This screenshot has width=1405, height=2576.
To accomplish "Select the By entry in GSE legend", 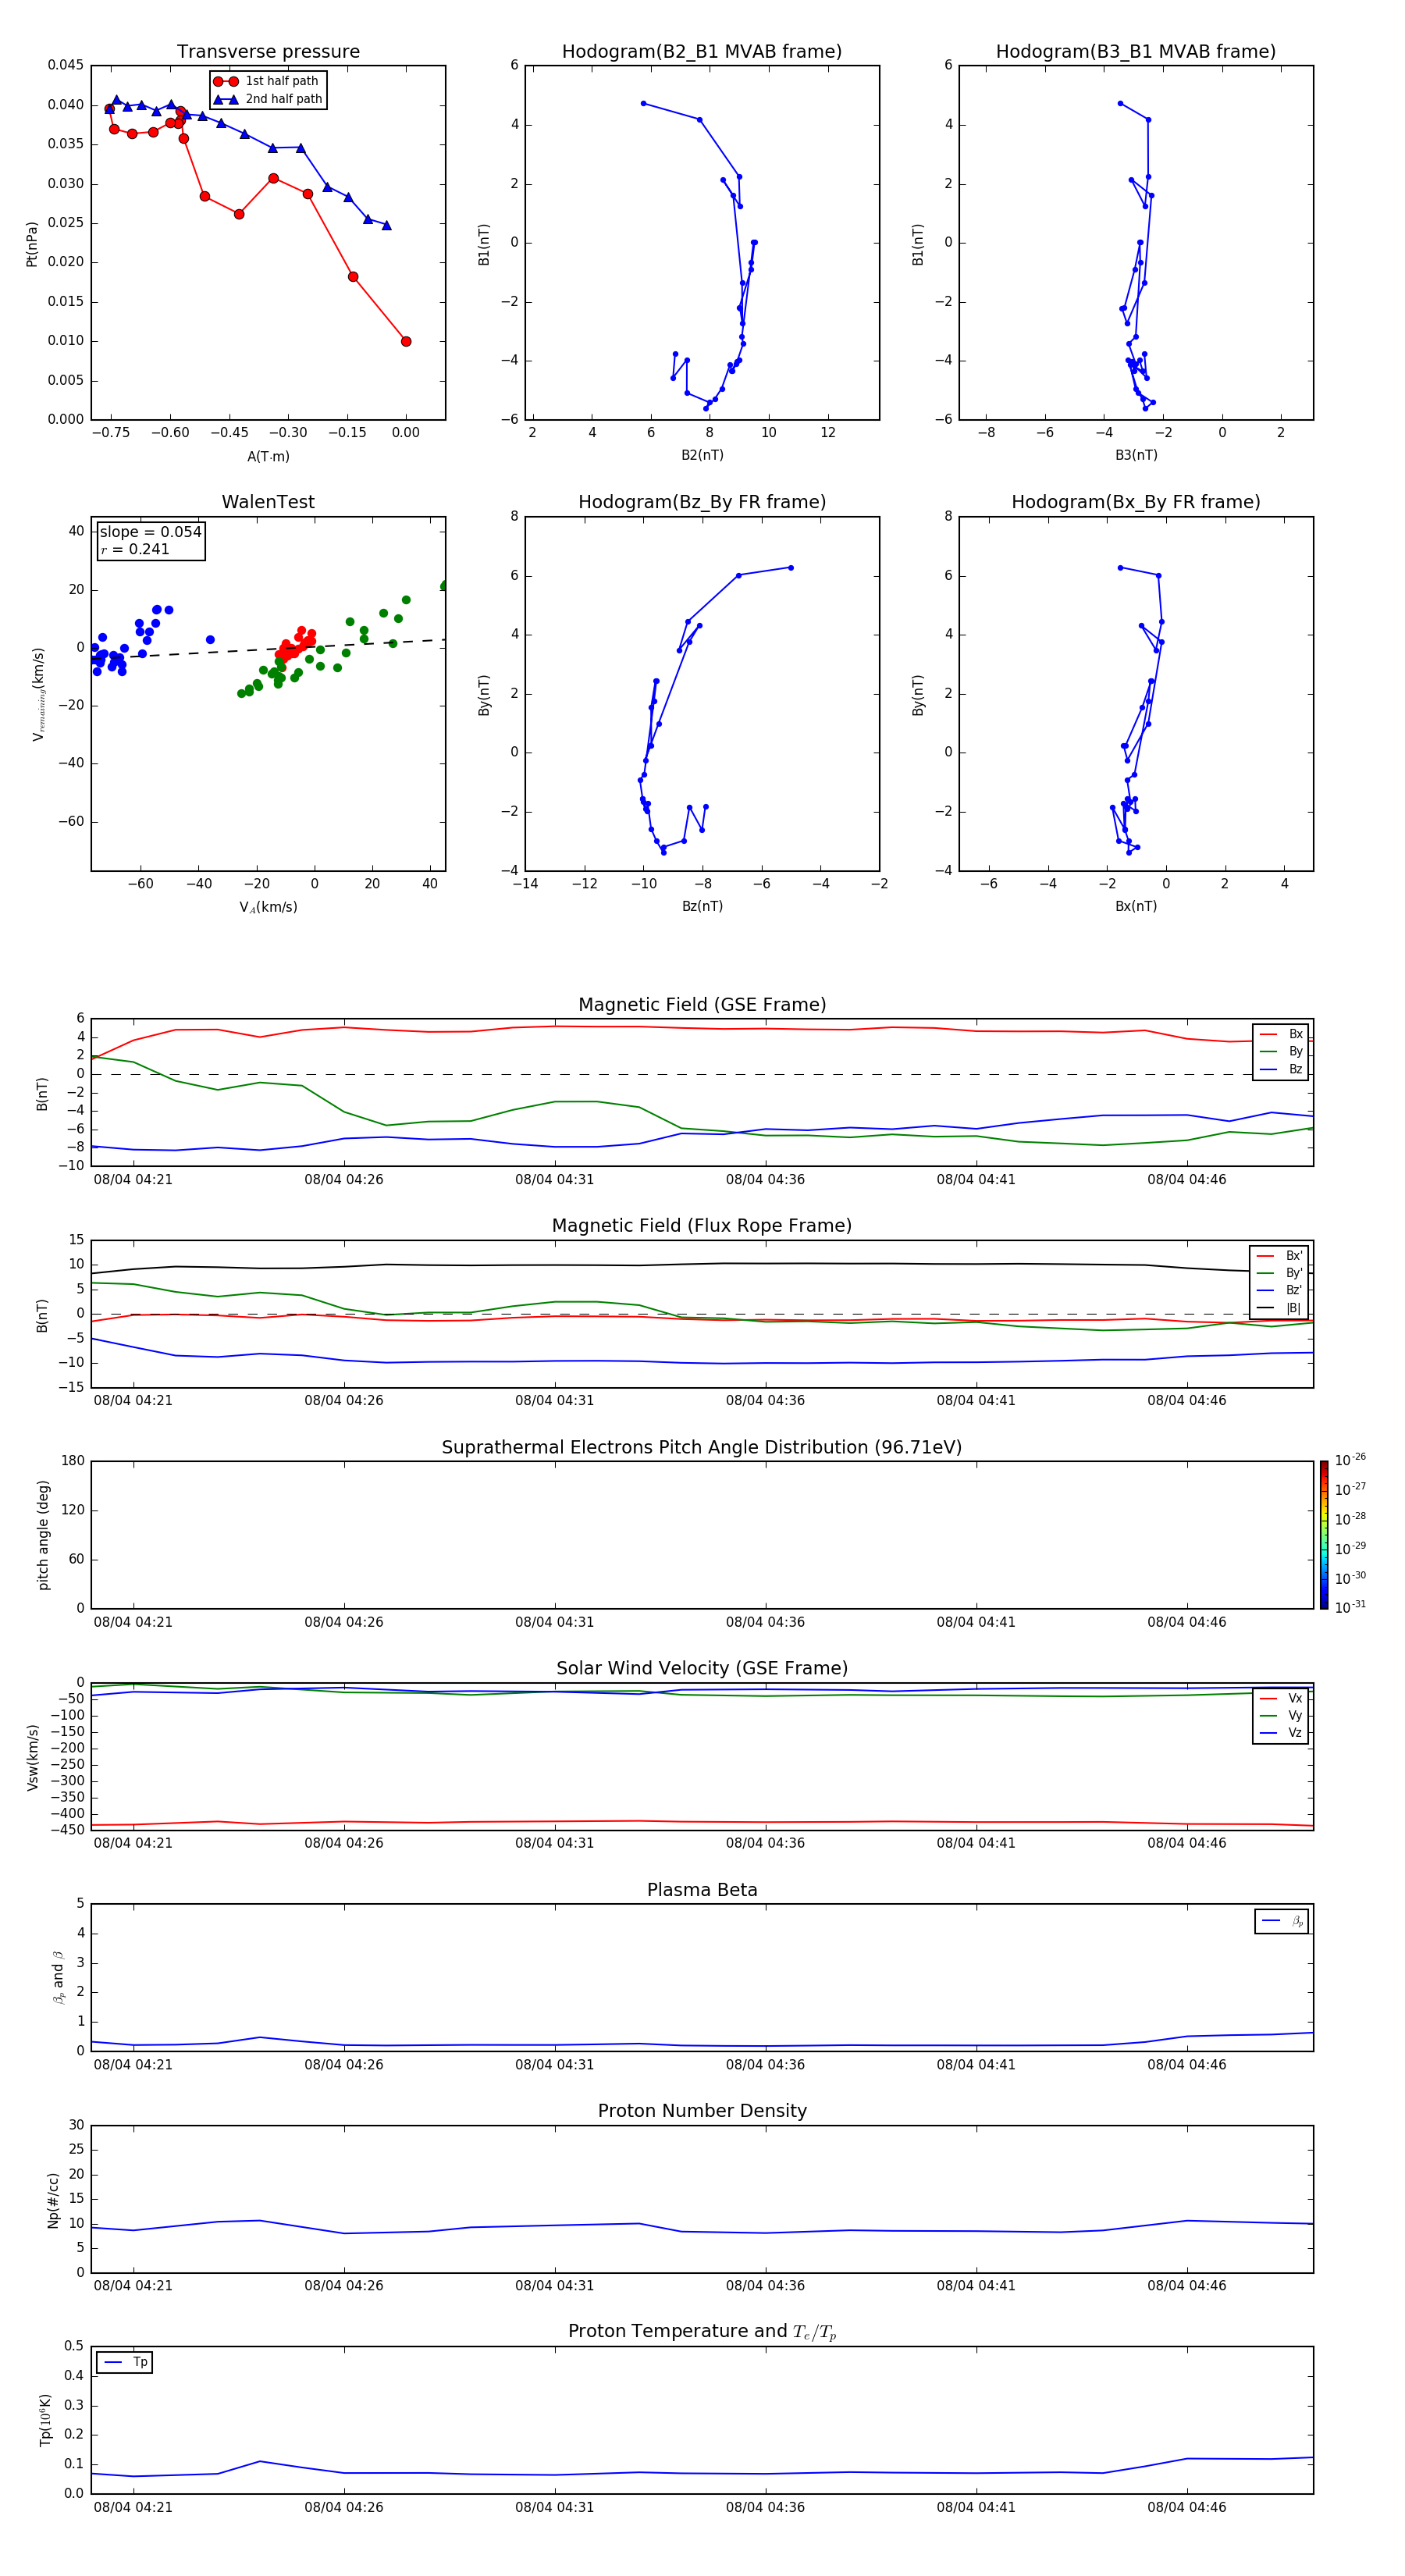I will coord(1281,1051).
